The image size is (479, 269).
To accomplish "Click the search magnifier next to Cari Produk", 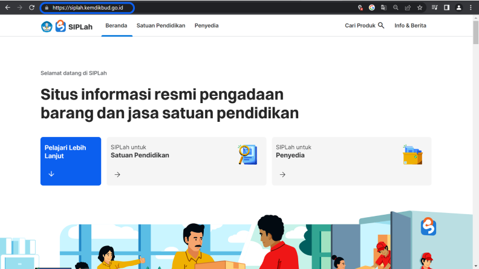I will tap(381, 25).
